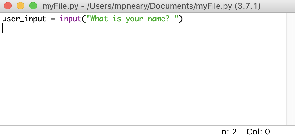This screenshot has width=295, height=137.
Task: Click blank editor area below the code
Action: (142, 79)
